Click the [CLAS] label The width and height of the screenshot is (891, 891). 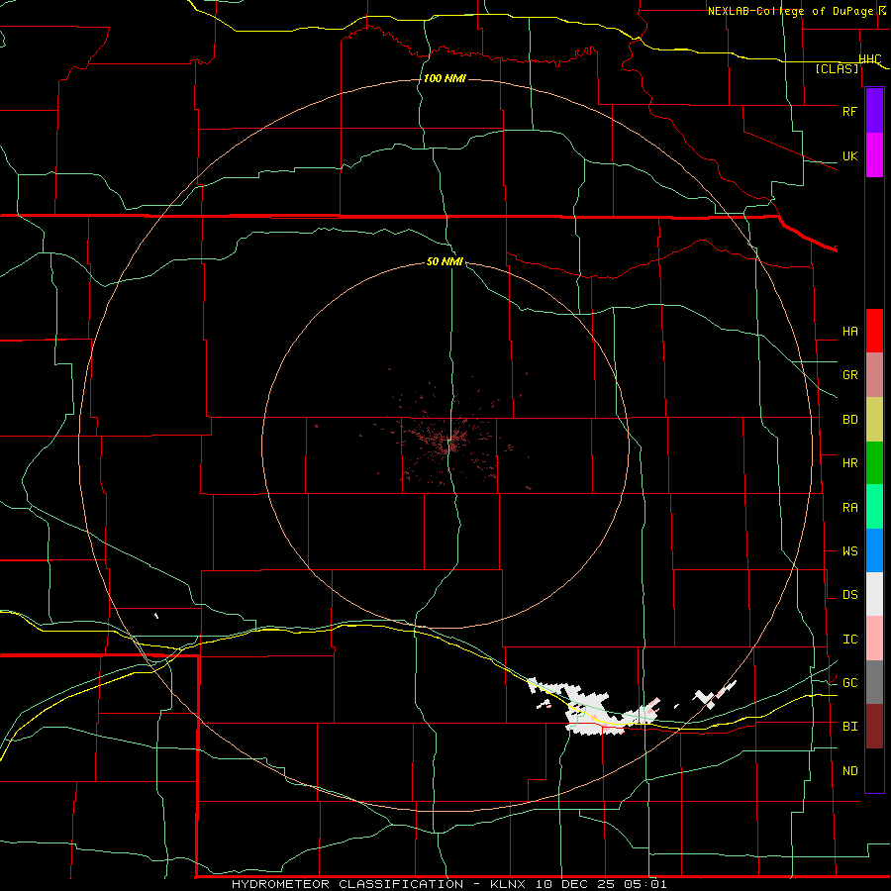click(837, 69)
